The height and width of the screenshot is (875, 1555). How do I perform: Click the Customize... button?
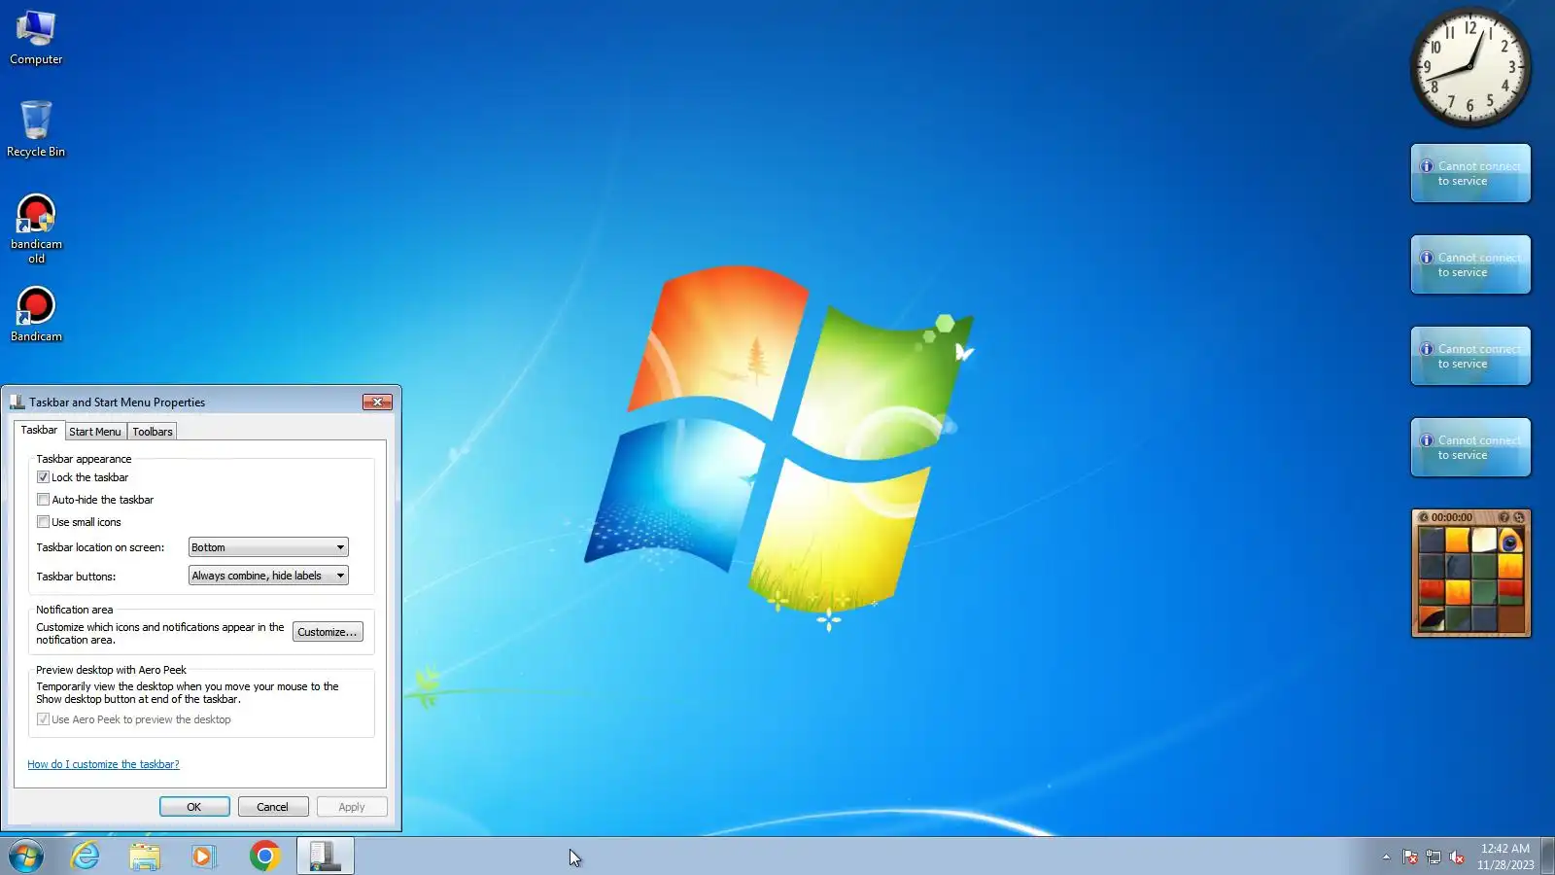pyautogui.click(x=328, y=632)
